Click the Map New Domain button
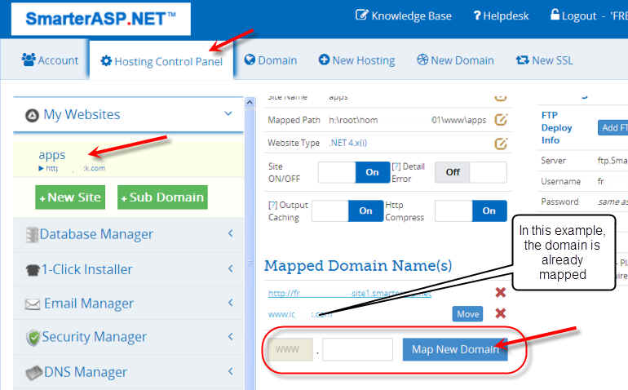628x390 pixels. (455, 349)
